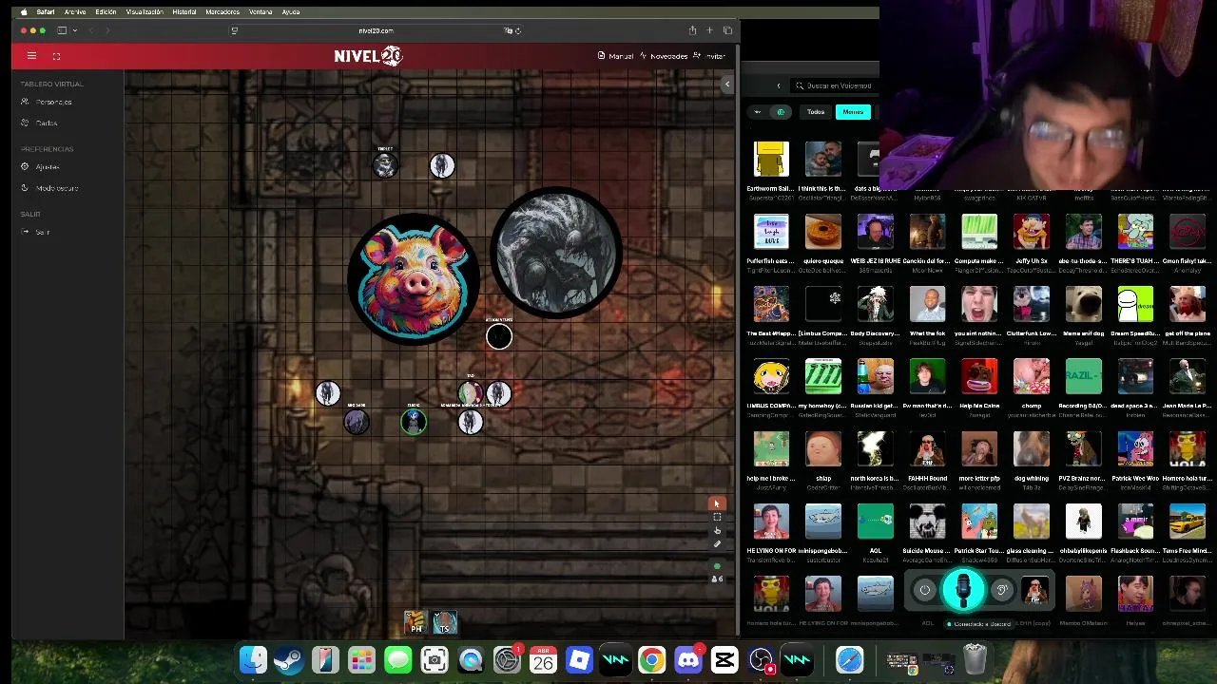1217x684 pixels.
Task: Click Invitar in the header
Action: point(710,56)
